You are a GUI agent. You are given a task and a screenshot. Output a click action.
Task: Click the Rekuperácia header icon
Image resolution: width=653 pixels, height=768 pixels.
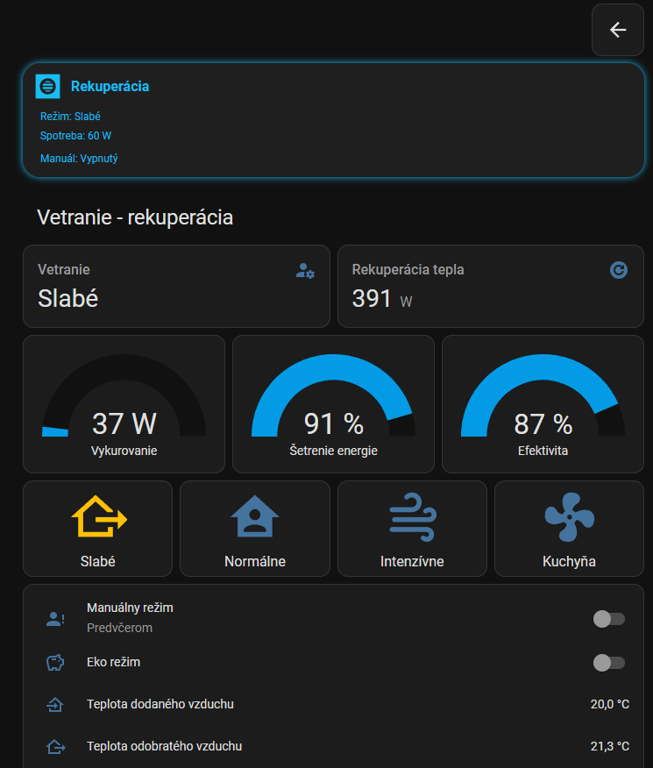(x=47, y=86)
